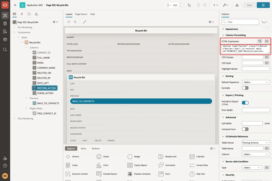This screenshot has height=181, width=272.
Task: Select the Regions gallery tab
Action: [x=71, y=148]
